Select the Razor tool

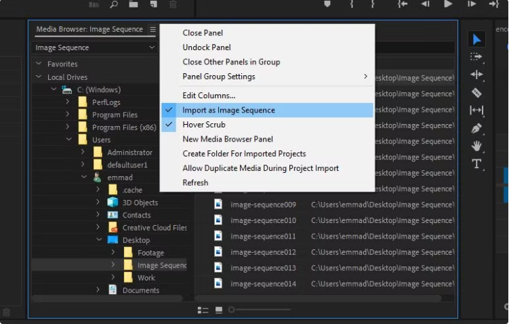(x=476, y=93)
